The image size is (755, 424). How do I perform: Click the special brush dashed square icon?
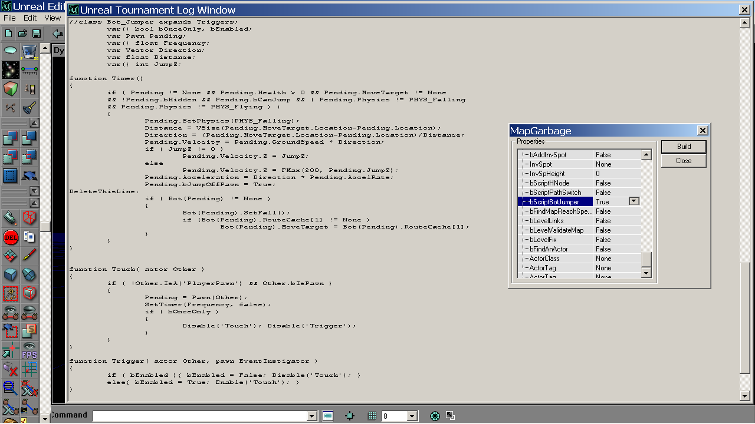[x=10, y=175]
